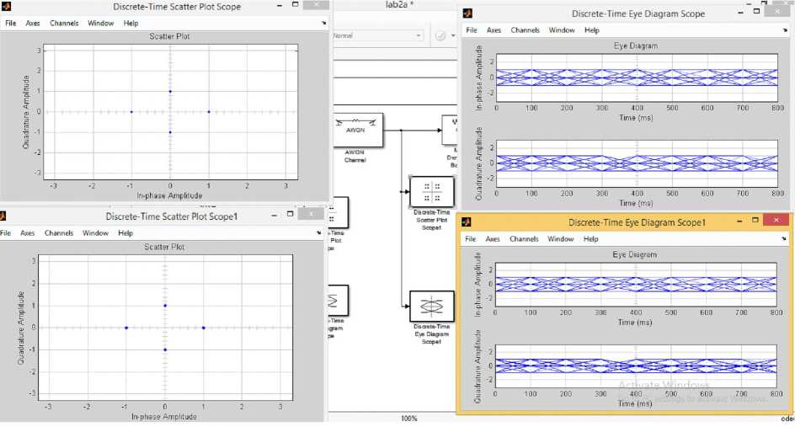Open Axes menu in Scatter Plot Scope1 window

(28, 233)
